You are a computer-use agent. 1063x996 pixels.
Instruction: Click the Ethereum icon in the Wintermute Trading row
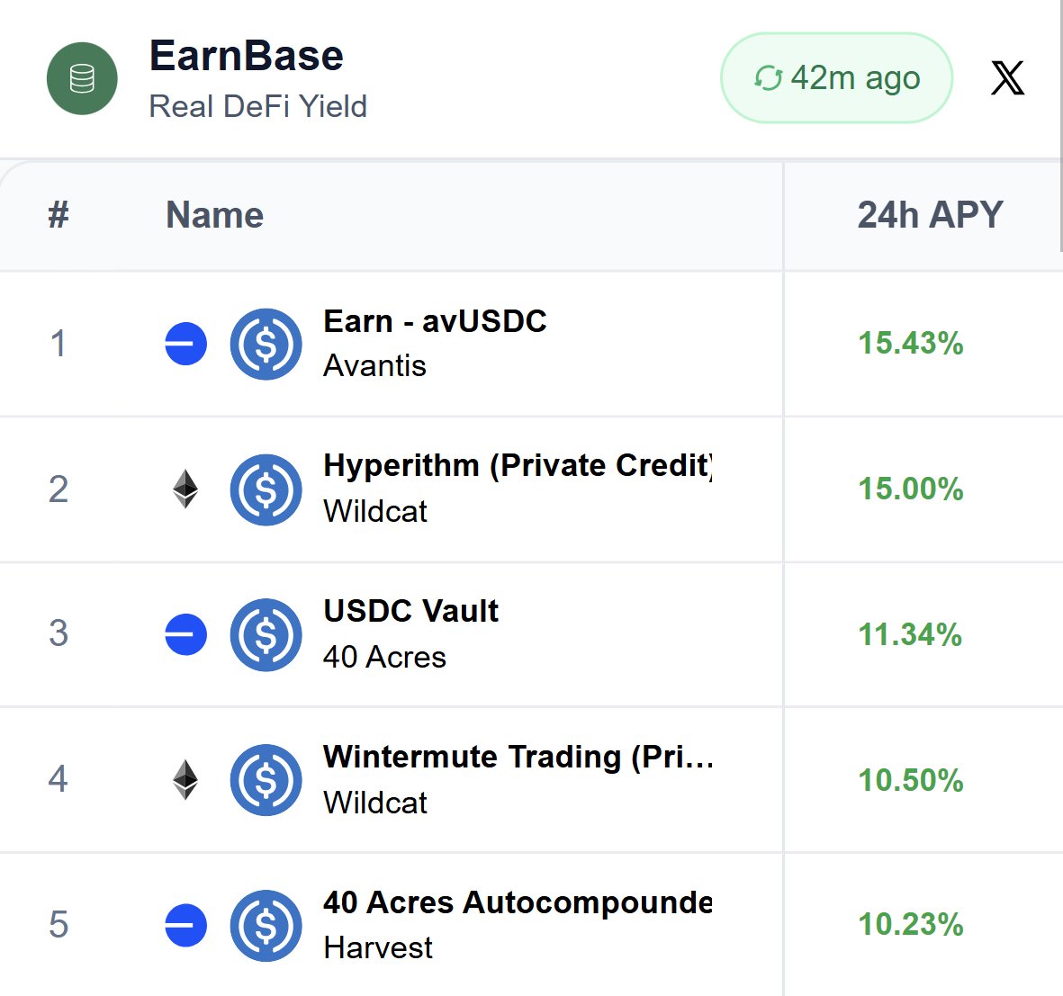(x=185, y=780)
